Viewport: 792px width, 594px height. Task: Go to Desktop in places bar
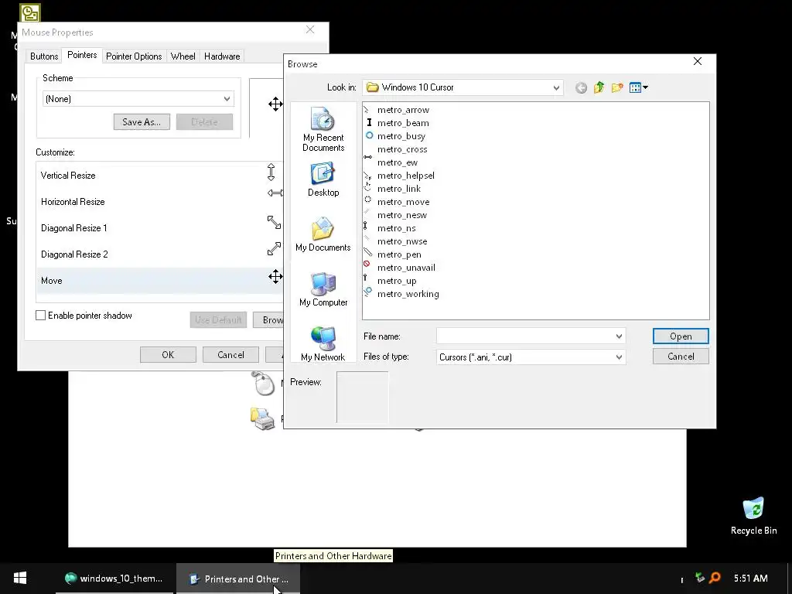pos(323,179)
